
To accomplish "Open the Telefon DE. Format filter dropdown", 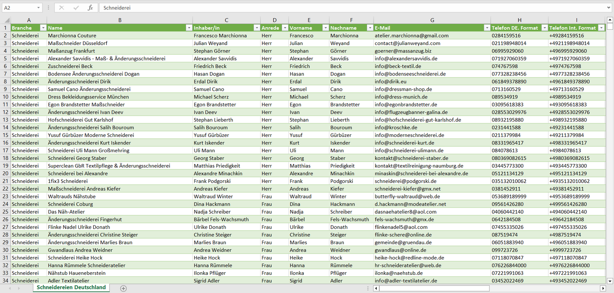I will tap(543, 28).
